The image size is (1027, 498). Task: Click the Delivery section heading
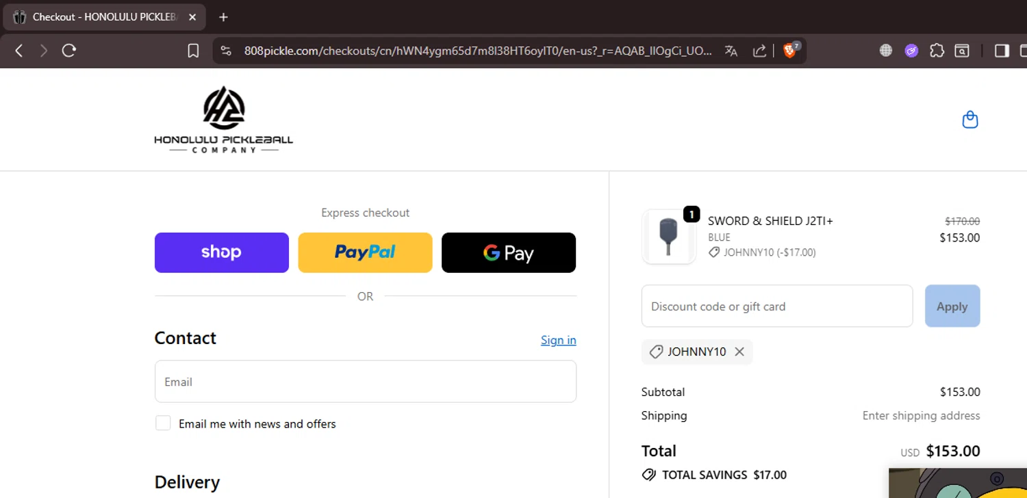tap(187, 482)
